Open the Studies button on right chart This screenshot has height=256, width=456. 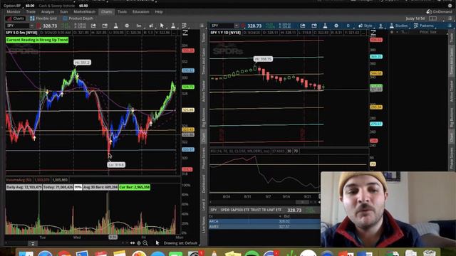399,26
